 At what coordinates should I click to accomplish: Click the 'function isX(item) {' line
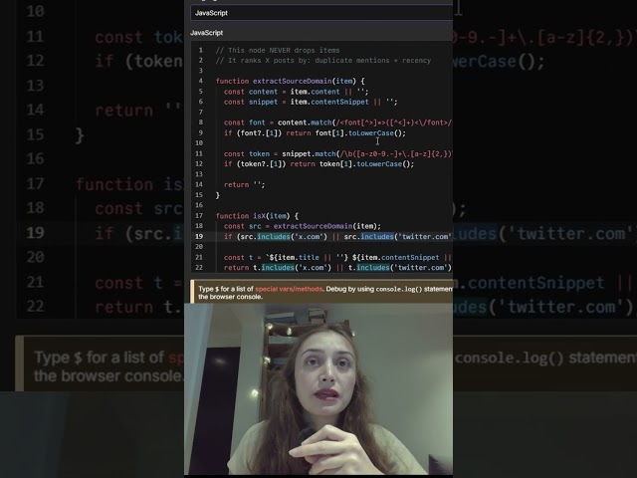(257, 216)
